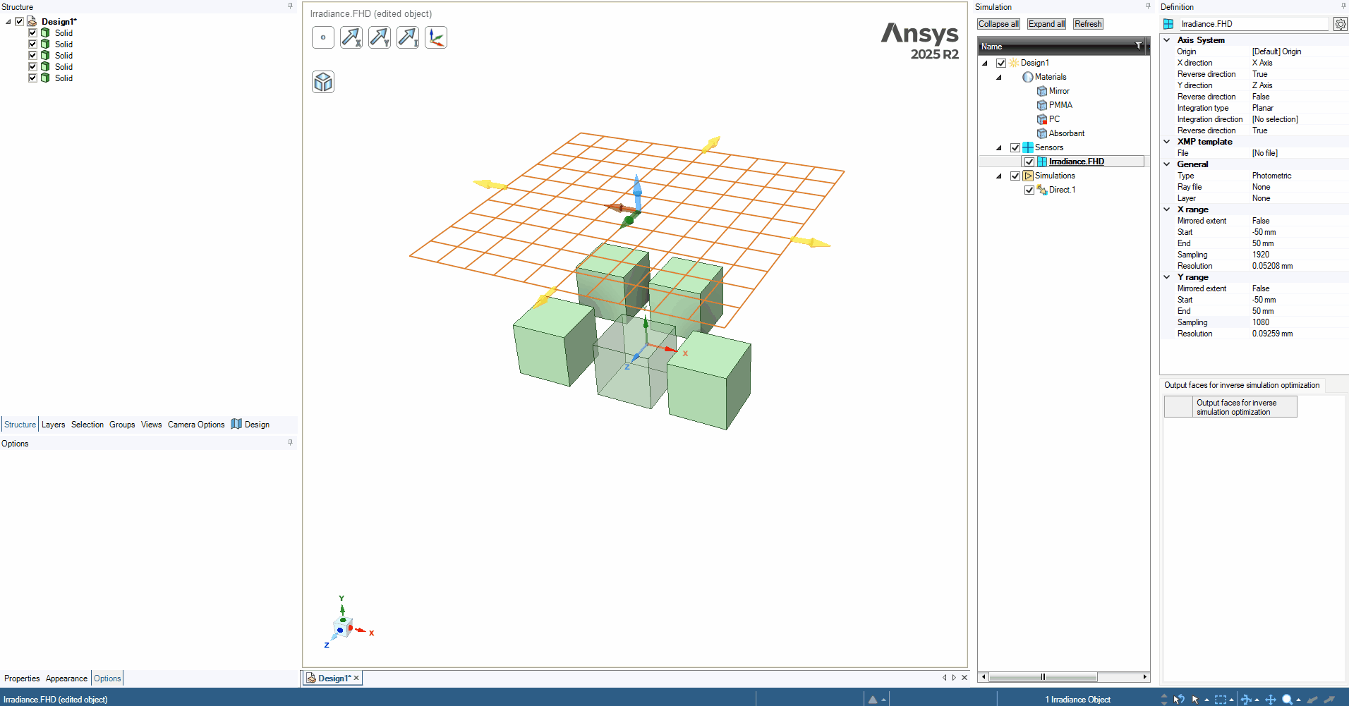
Task: Click the Y range Sampling value 1080
Action: 1261,322
